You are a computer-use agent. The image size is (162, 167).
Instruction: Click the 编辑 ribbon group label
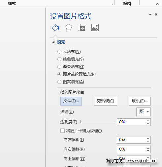(x=127, y=4)
